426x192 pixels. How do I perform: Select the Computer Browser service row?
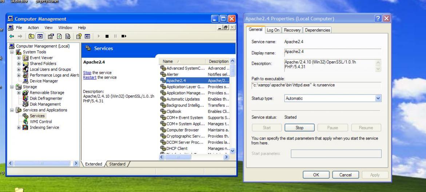click(195, 130)
